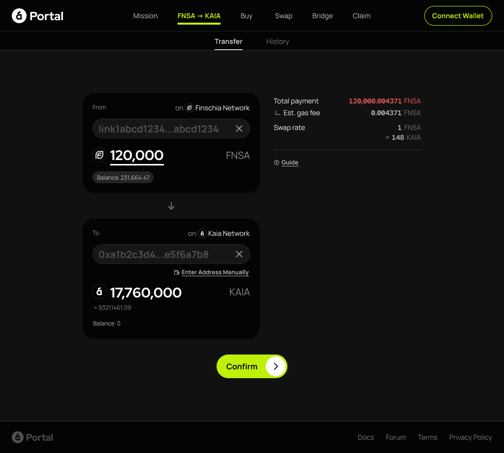Click Enter Address Manually link
Viewport: 504px width, 453px height.
click(x=215, y=272)
